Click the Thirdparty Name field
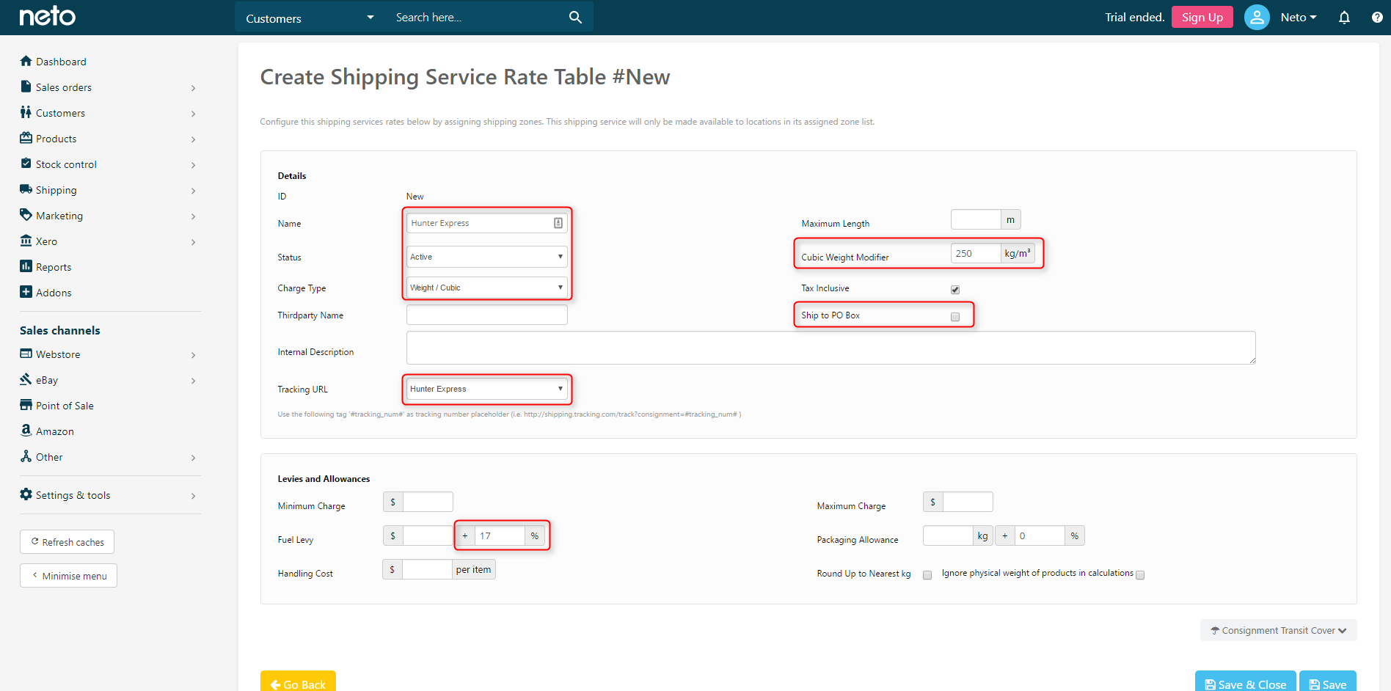The image size is (1391, 691). [x=486, y=315]
